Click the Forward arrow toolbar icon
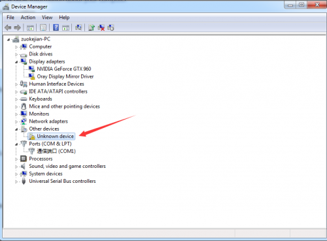Screen dimensions: 327x241 coord(17,27)
